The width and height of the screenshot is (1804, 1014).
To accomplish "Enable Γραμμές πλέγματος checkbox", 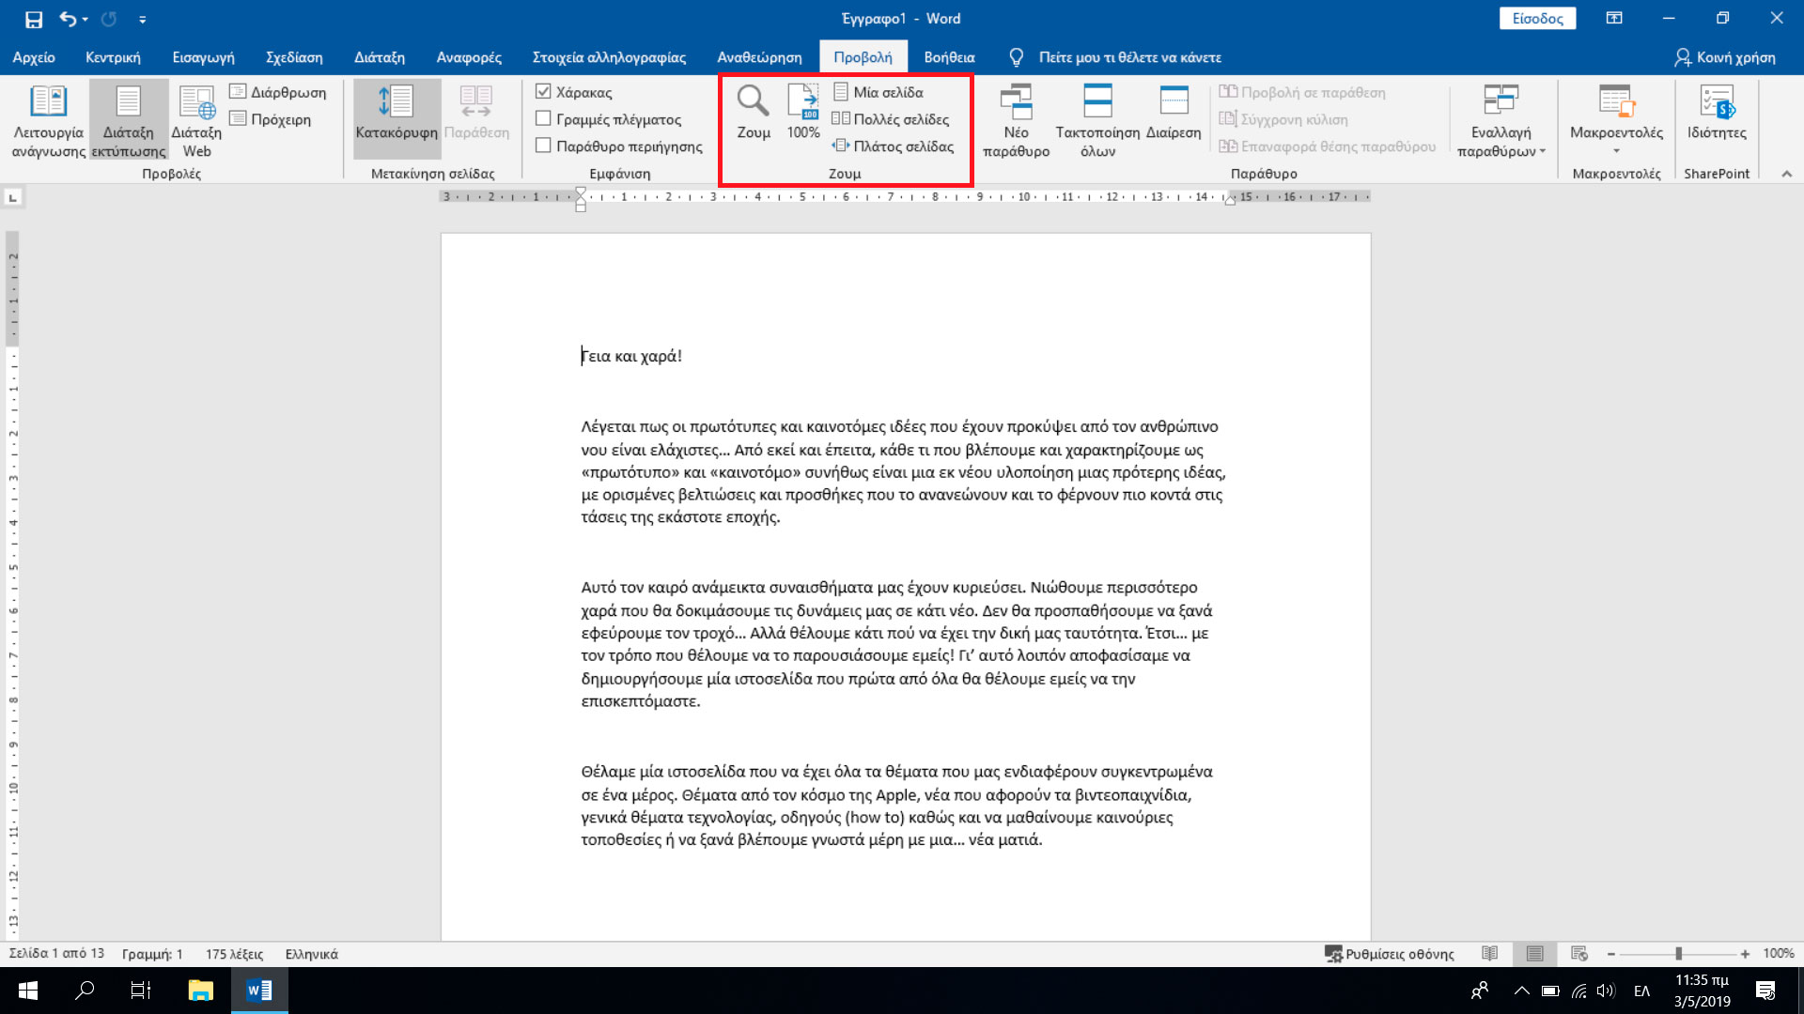I will click(543, 119).
